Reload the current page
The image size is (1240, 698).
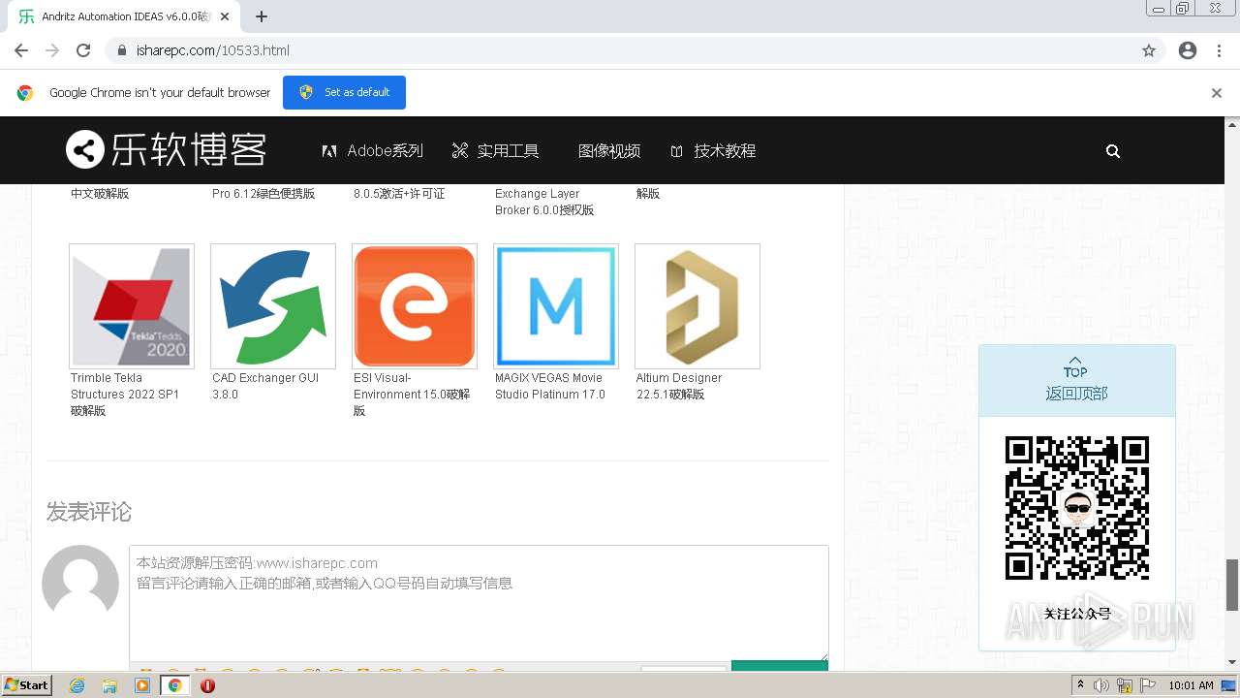pos(83,50)
